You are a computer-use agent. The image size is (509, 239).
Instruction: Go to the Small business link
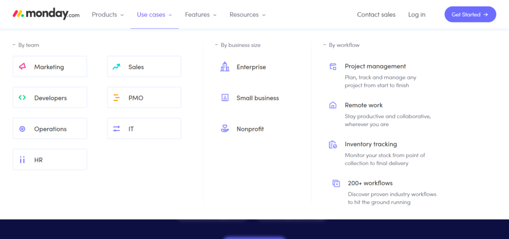click(x=258, y=98)
